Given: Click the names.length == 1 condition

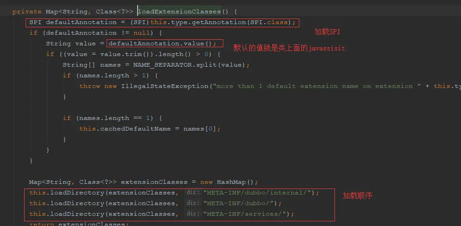Looking at the screenshot, I should (114, 118).
